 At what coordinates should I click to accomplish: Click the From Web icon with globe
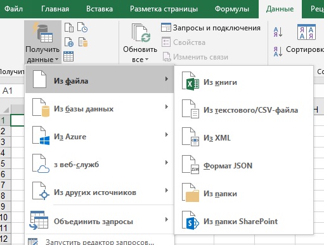click(x=69, y=42)
